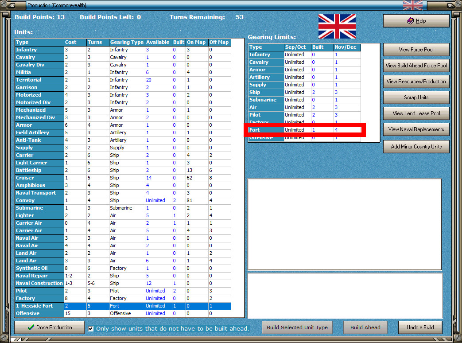
Task: Click the Scrap Units button
Action: coord(416,97)
